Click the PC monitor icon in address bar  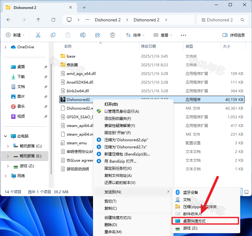point(69,20)
